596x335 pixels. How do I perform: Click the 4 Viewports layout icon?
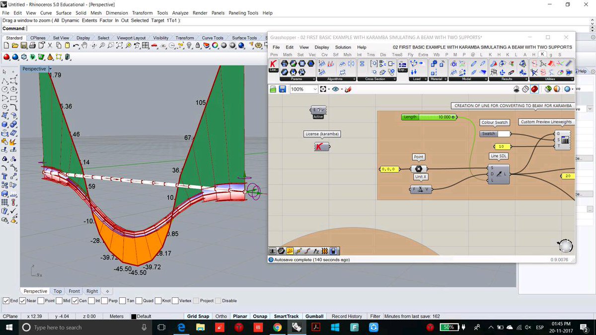(x=145, y=45)
